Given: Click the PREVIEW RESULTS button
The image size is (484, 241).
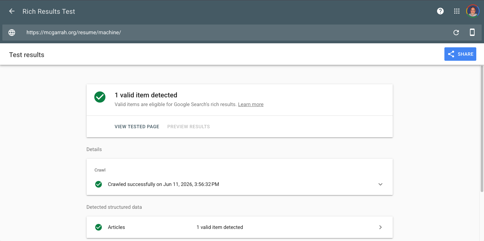Looking at the screenshot, I should click(x=189, y=127).
